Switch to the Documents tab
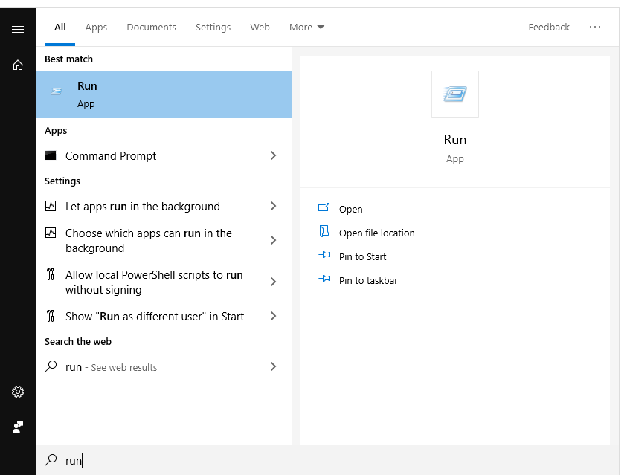The height and width of the screenshot is (475, 627). [x=151, y=28]
